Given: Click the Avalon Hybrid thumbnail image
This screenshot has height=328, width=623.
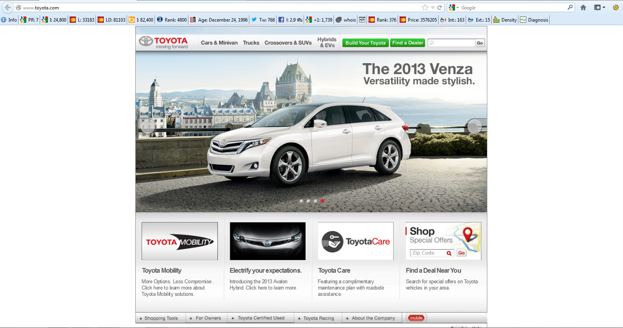Looking at the screenshot, I should 267,241.
